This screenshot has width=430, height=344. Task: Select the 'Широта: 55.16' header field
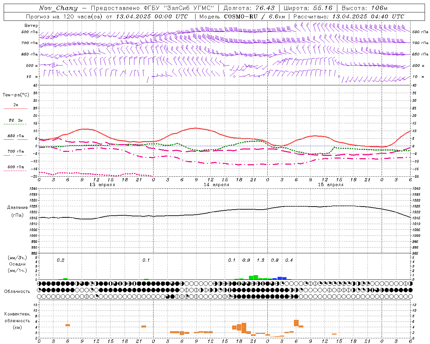(x=308, y=8)
